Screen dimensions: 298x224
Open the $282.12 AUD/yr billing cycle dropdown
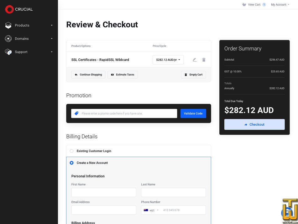(x=168, y=60)
